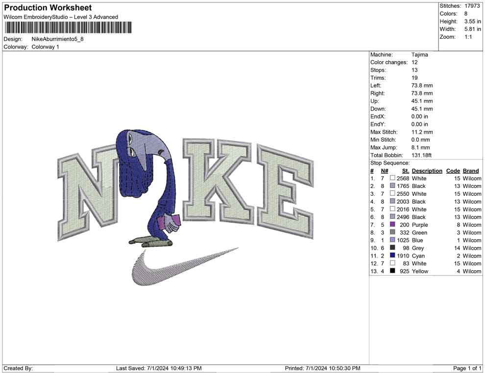Click the purple swatch in stop 7 row
The width and height of the screenshot is (485, 373).
click(x=392, y=224)
